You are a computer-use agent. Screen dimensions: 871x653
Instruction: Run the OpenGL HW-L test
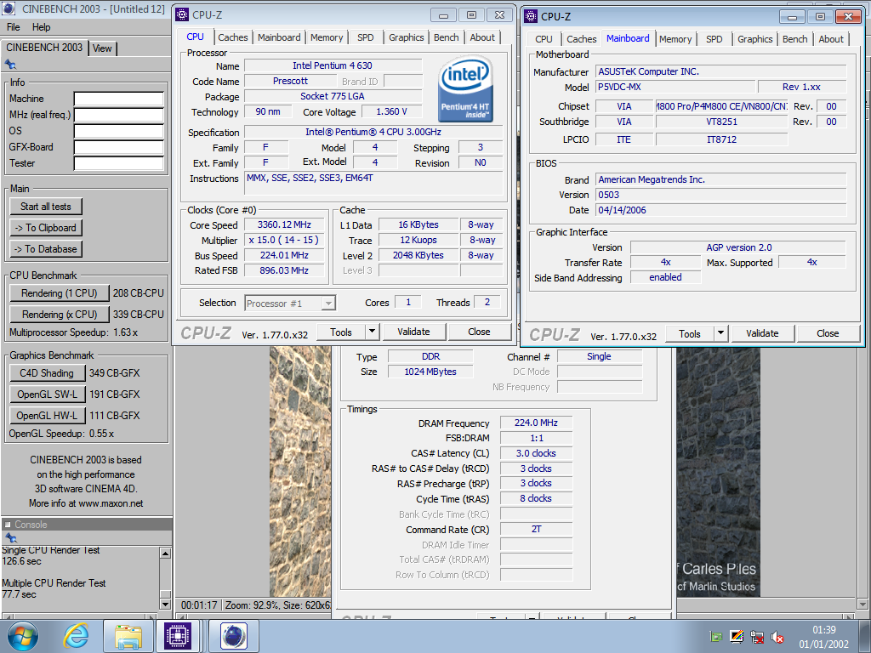point(47,415)
